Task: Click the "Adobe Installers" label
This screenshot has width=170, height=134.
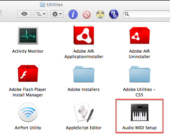Action: point(83,90)
